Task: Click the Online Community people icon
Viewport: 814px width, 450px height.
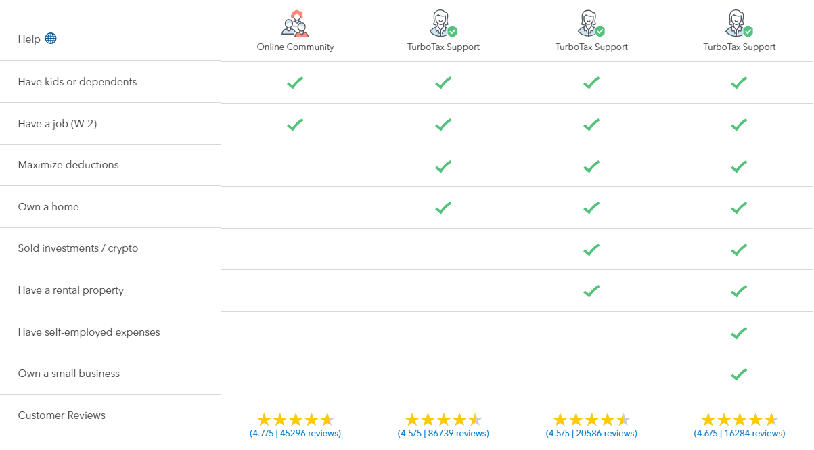Action: click(295, 24)
